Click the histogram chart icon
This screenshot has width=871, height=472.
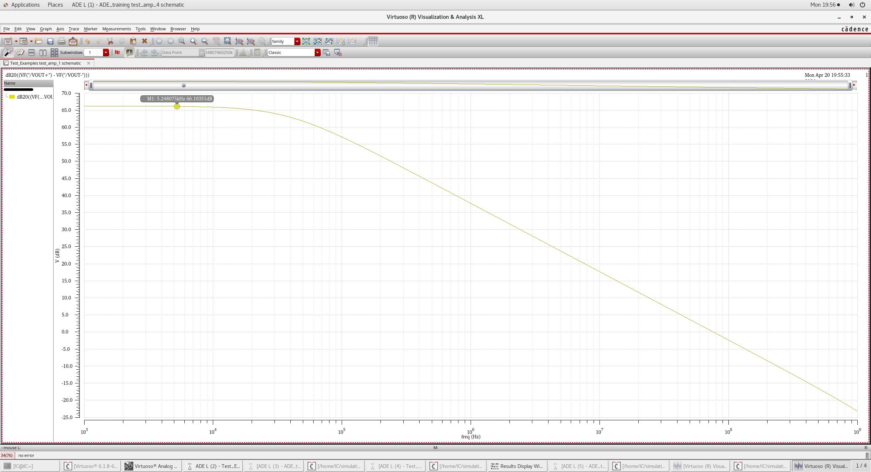(243, 52)
